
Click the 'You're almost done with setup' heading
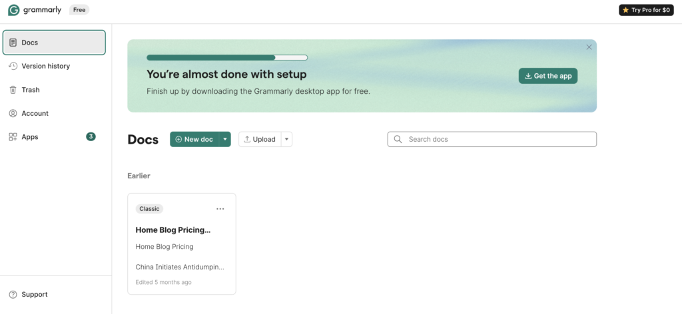pyautogui.click(x=226, y=75)
